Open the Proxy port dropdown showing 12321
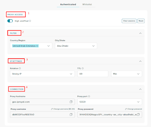 [110, 102]
